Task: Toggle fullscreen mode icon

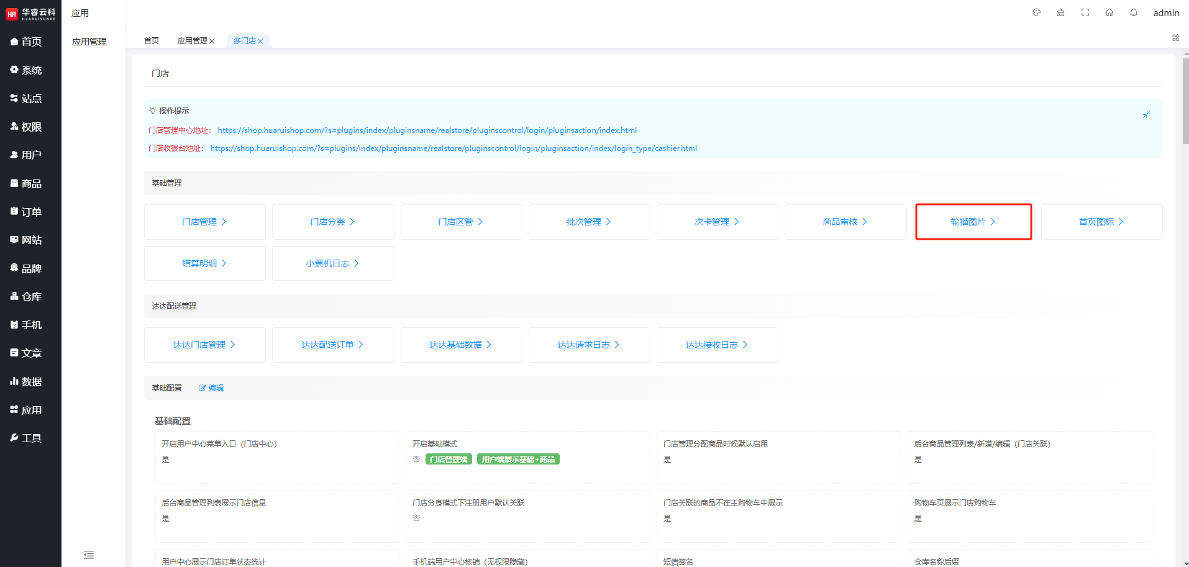Action: click(1085, 12)
